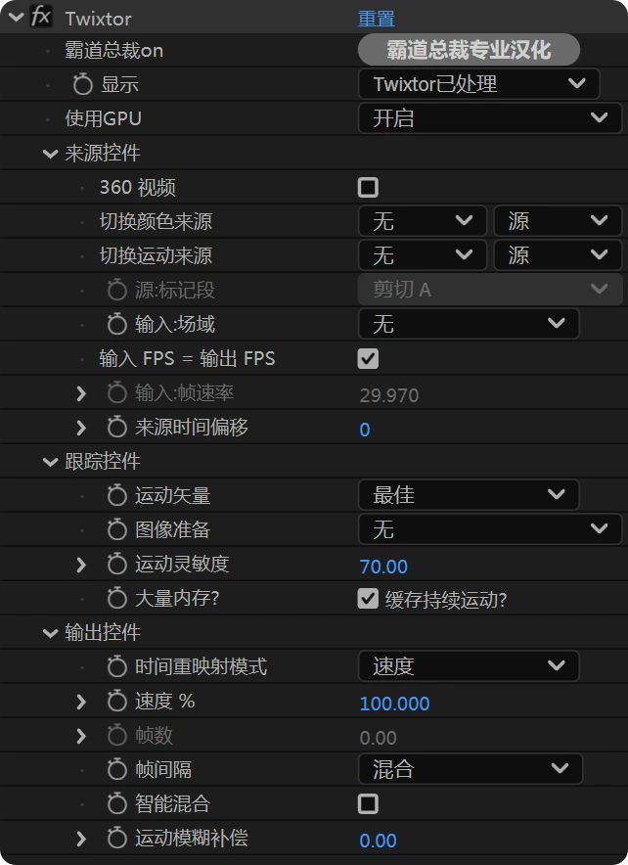Click stopwatch icon next to 显示
628x865 pixels.
(x=83, y=84)
